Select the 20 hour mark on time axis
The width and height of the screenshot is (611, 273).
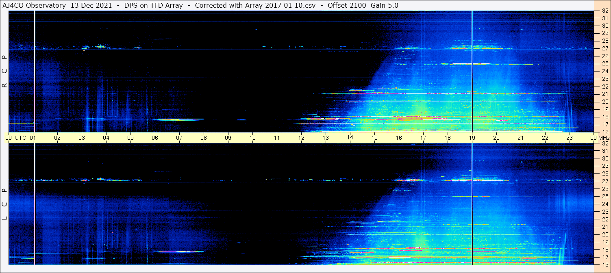point(496,138)
